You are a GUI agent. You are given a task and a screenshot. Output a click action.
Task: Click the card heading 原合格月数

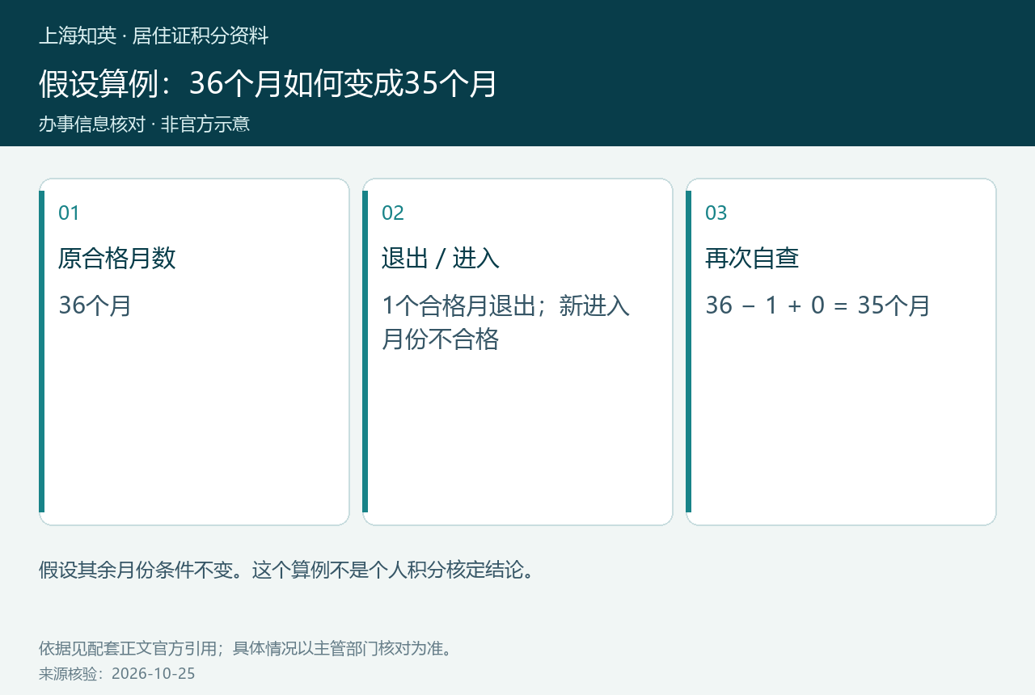pos(116,259)
